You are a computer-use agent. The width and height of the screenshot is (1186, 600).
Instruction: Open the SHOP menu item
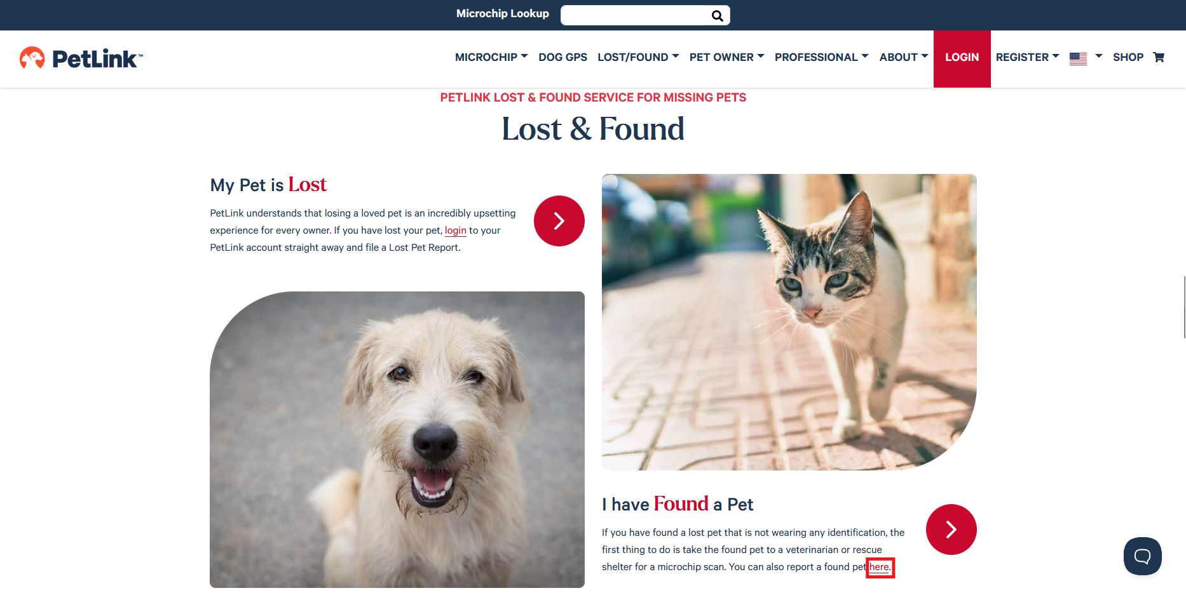coord(1128,57)
